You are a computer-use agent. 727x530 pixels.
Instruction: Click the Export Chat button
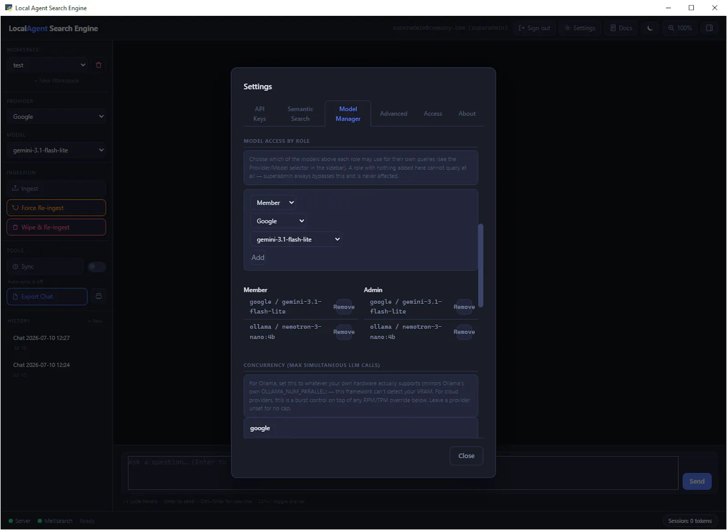click(x=47, y=297)
